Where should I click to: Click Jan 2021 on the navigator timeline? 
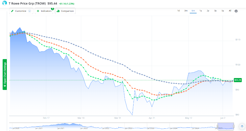click(39, 128)
